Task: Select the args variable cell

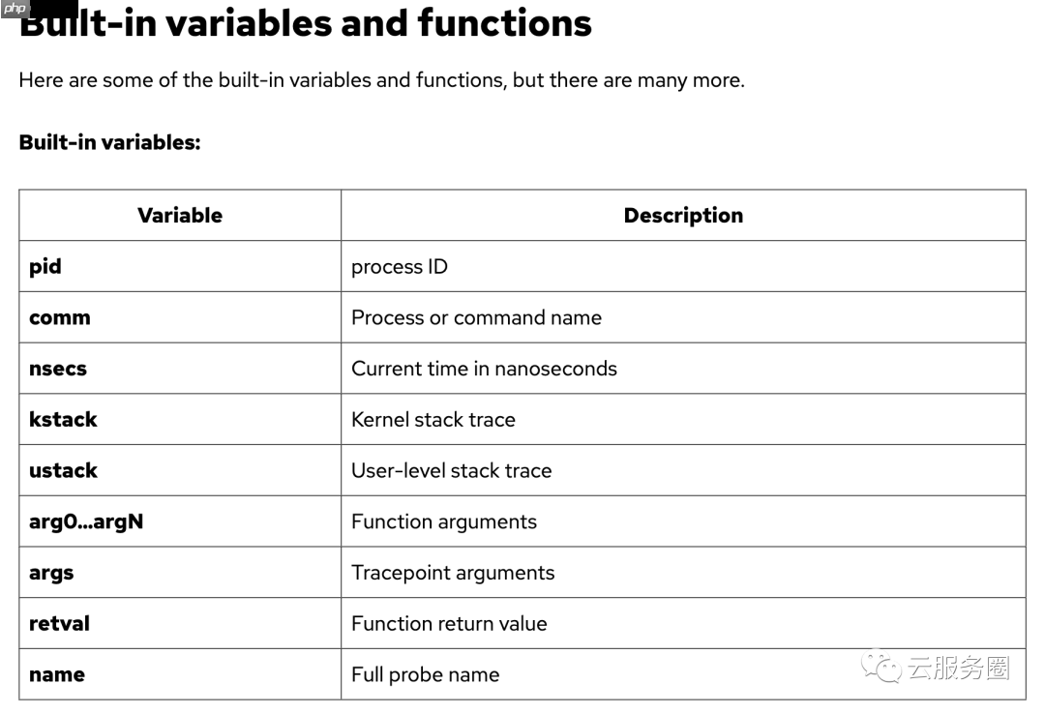Action: [51, 573]
